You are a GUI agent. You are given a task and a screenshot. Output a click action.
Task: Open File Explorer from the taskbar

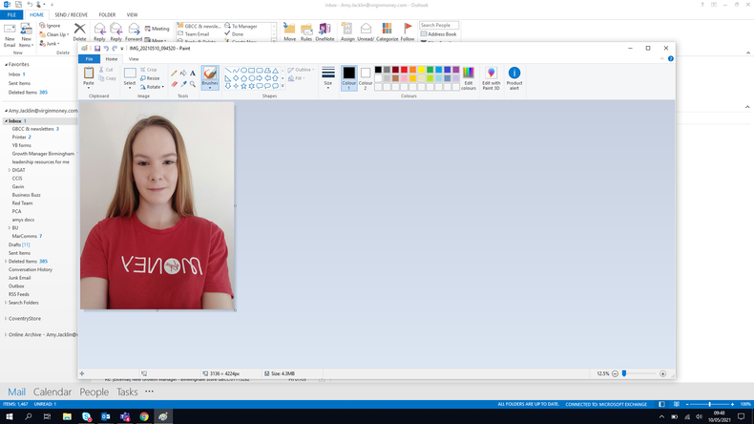67,416
